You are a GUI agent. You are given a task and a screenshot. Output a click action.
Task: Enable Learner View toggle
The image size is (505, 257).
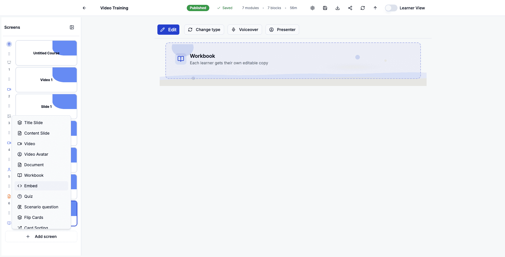pos(391,8)
